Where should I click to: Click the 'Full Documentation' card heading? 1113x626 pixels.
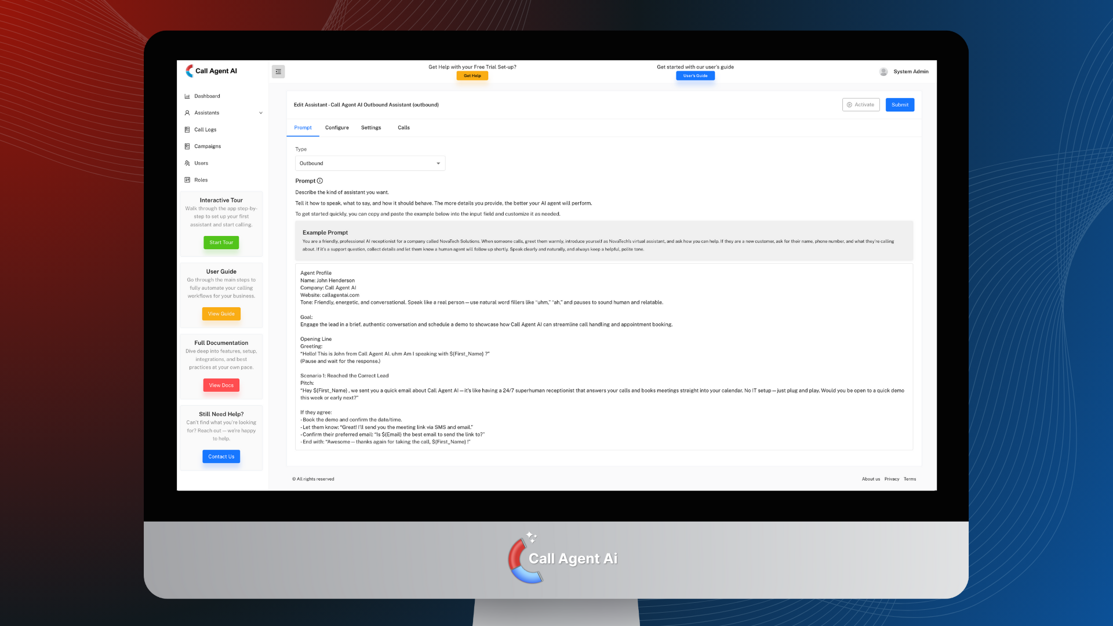(221, 343)
